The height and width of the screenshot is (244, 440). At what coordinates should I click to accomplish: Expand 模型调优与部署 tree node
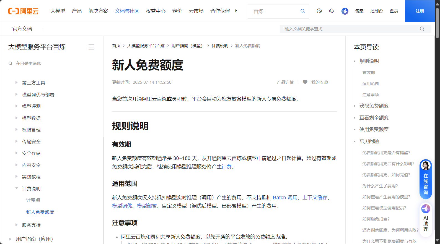point(16,95)
